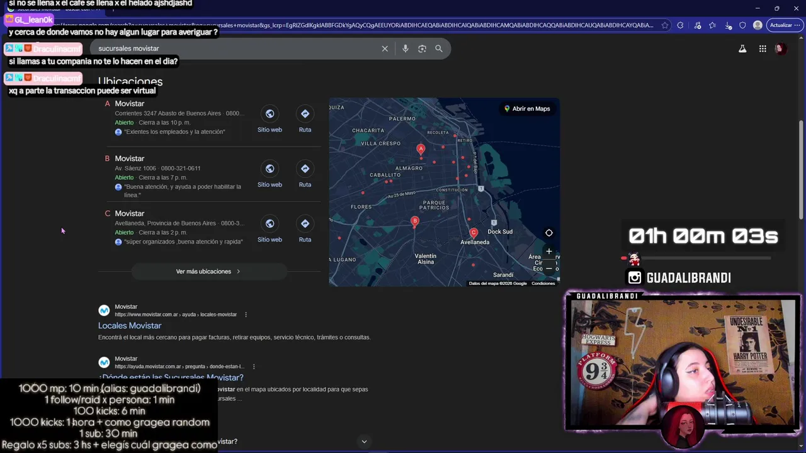
Task: Bookmark this page with the star icon
Action: (666, 25)
